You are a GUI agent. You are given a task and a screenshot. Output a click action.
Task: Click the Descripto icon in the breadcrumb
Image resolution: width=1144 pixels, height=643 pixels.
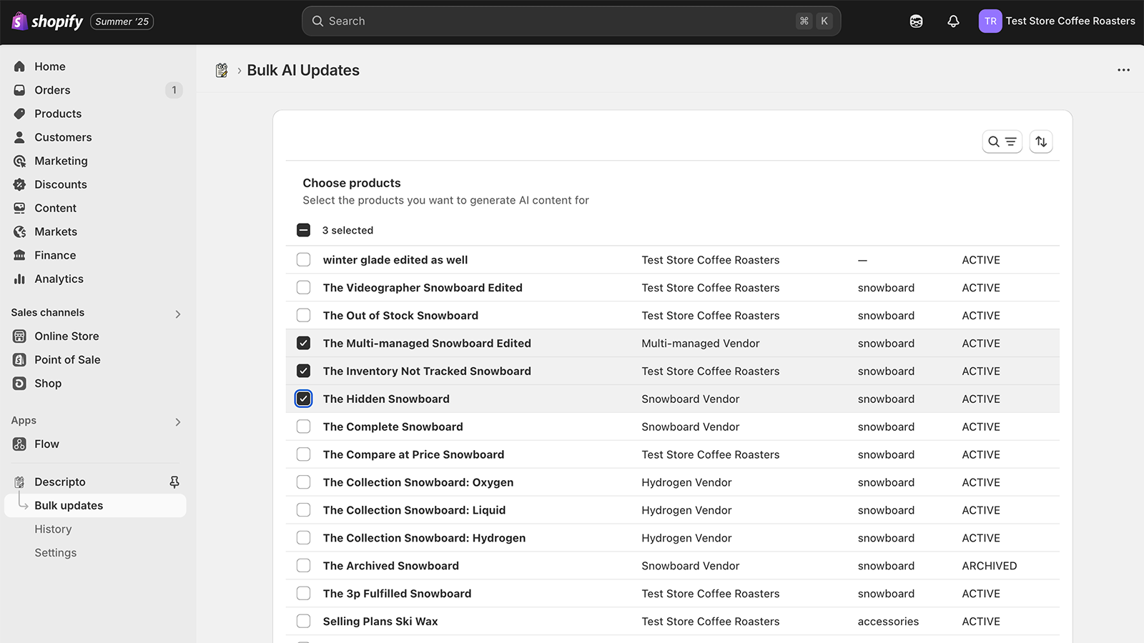[x=222, y=70]
